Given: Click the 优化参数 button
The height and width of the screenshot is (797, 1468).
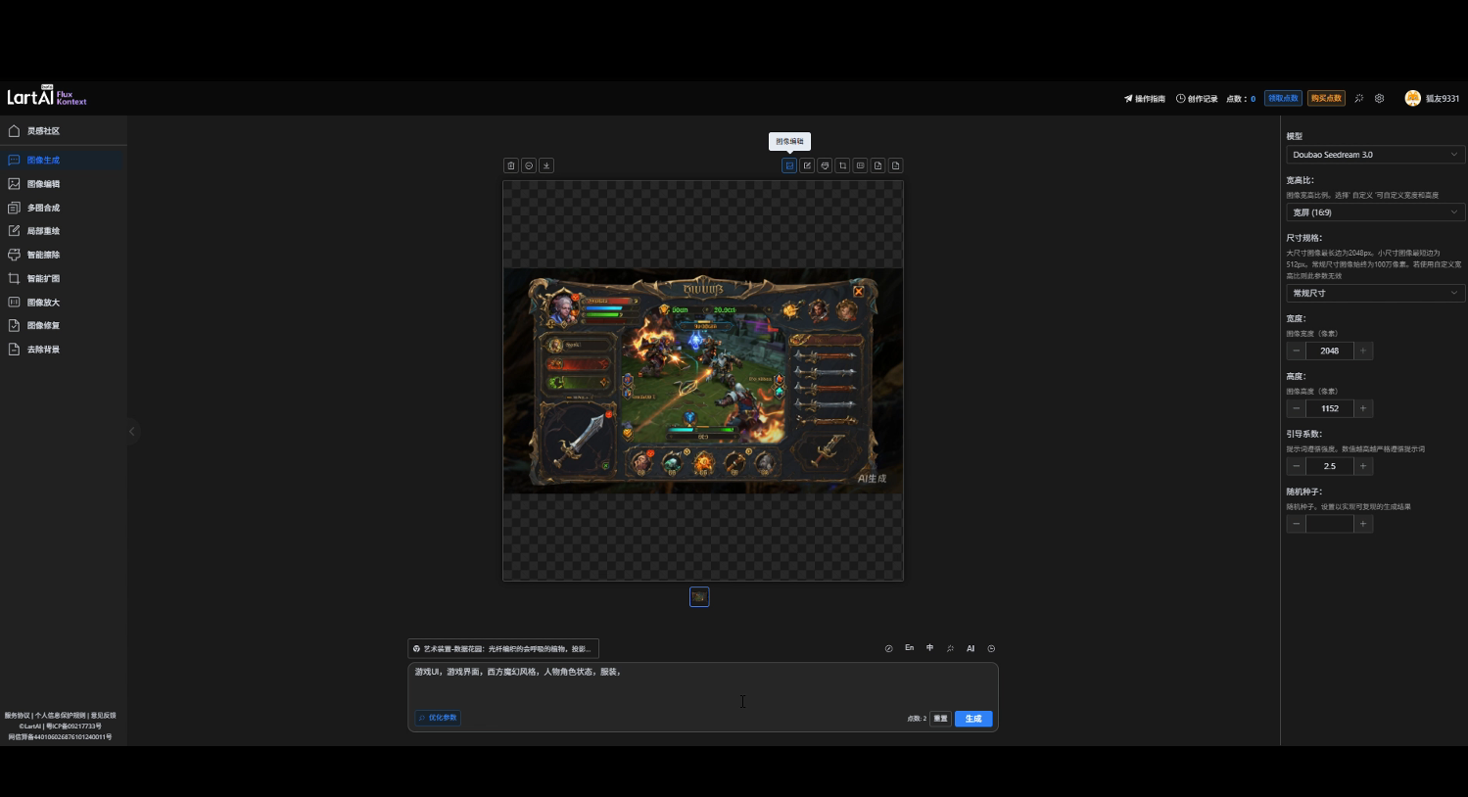Looking at the screenshot, I should (x=438, y=718).
